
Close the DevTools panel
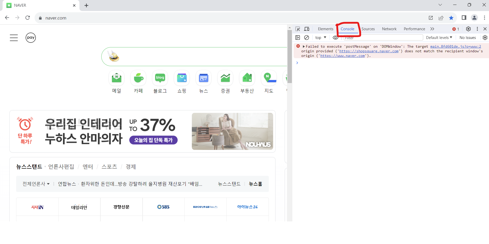[485, 29]
